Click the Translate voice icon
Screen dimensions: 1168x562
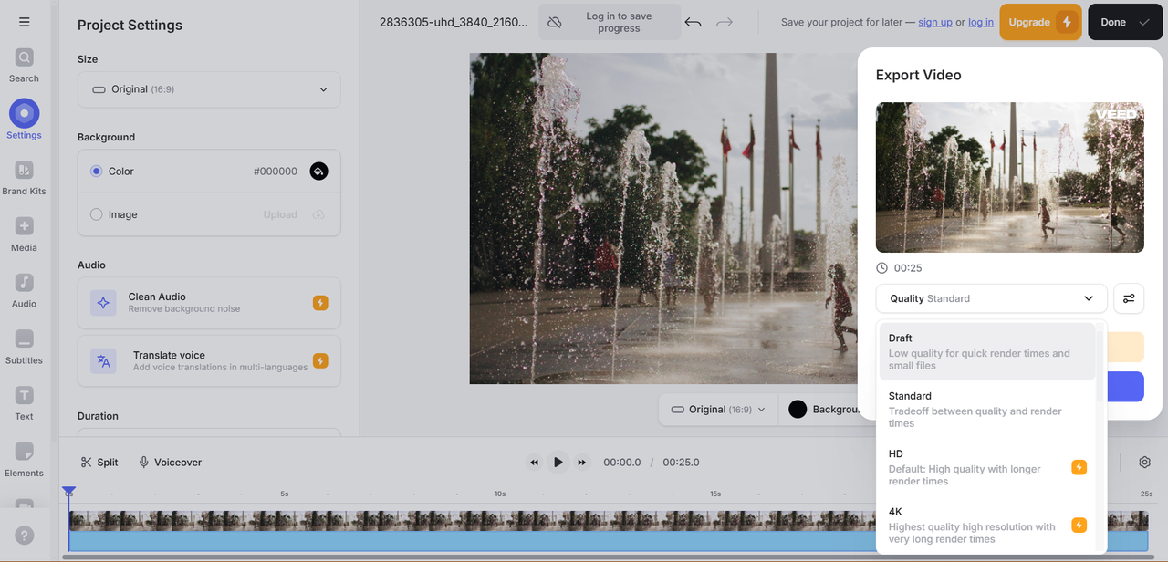[x=103, y=360]
